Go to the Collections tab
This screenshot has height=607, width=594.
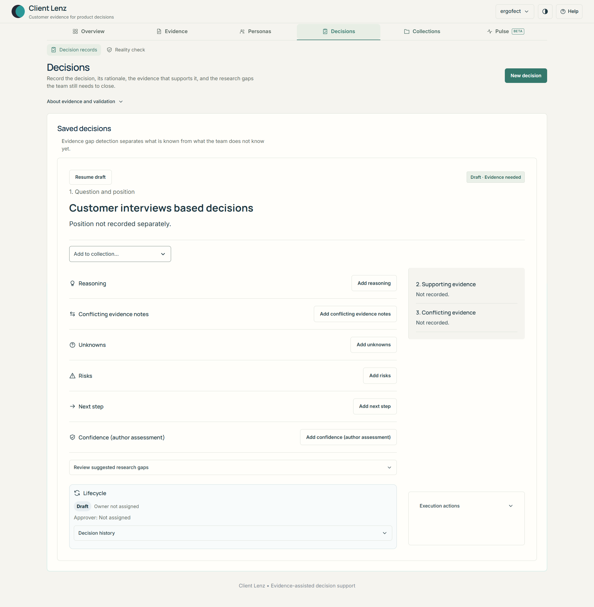[422, 31]
